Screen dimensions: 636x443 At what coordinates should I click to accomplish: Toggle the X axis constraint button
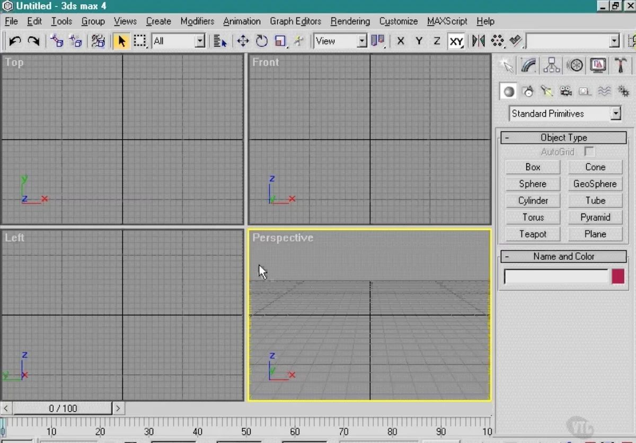tap(400, 41)
